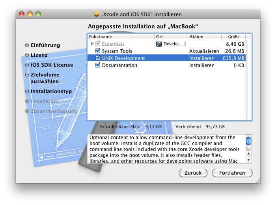The image size is (276, 205).
Task: Click the Zielvolume auswählen step
Action: click(45, 78)
